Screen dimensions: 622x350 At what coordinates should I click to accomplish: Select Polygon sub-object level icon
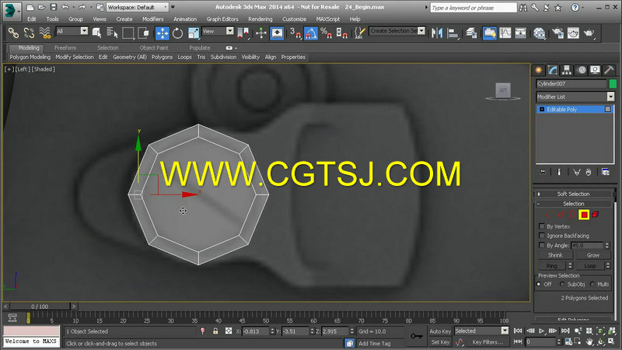(x=584, y=215)
